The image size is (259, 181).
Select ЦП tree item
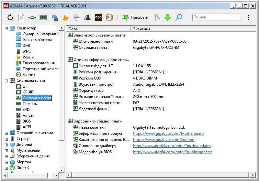pyautogui.click(x=26, y=86)
